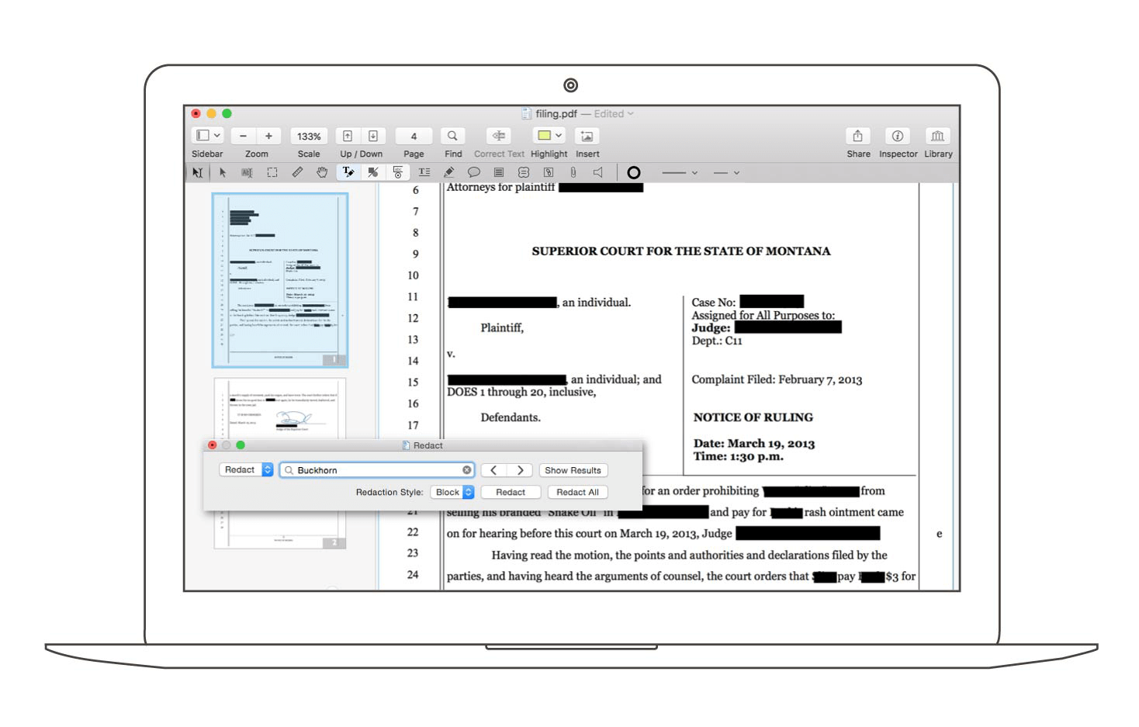Screen dimensions: 1139x727
Task: Go down one page with Down arrow
Action: tap(373, 136)
